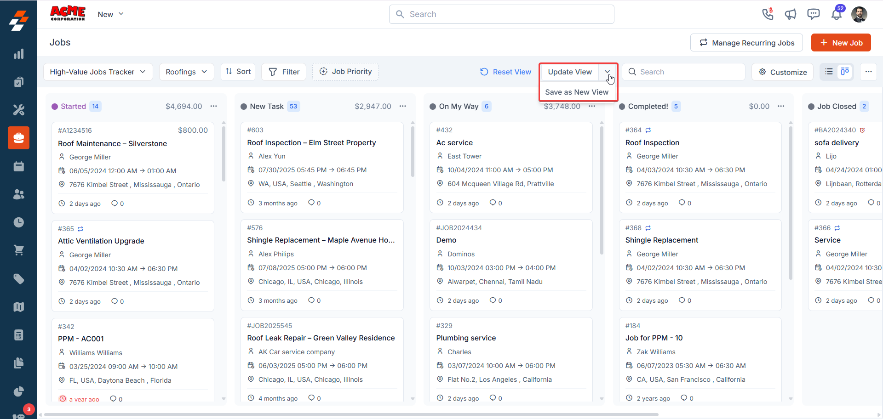Click the Acme Corporation logo
Screen dimensions: 883x419
68,13
